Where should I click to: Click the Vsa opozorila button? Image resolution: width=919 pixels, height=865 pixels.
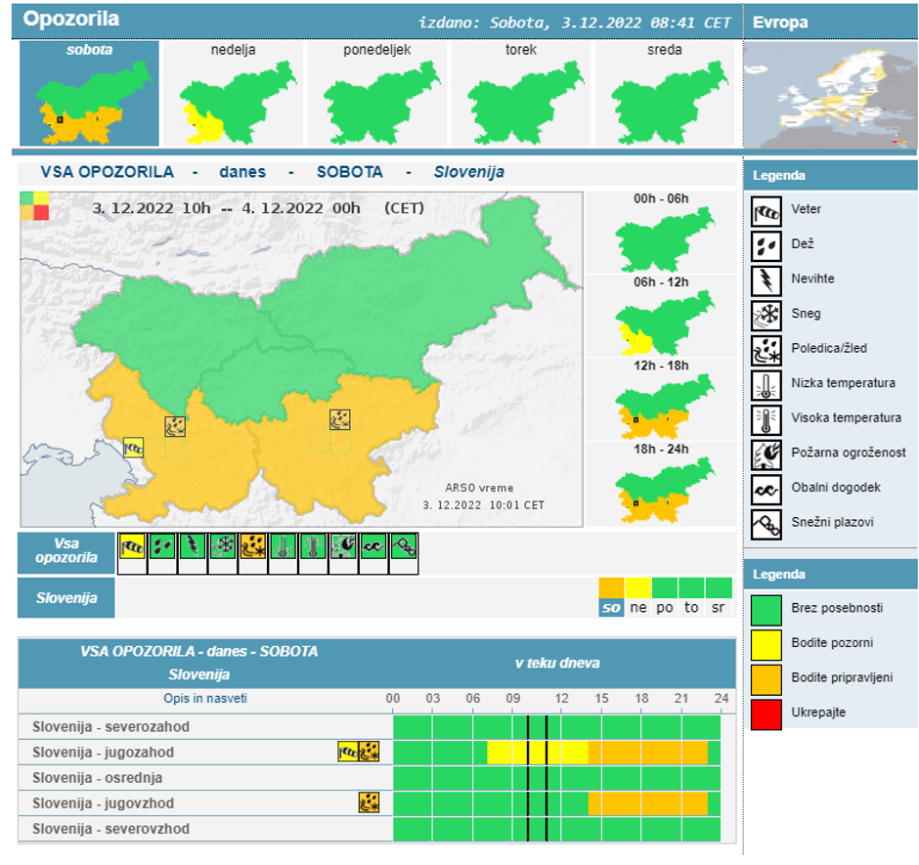click(66, 551)
